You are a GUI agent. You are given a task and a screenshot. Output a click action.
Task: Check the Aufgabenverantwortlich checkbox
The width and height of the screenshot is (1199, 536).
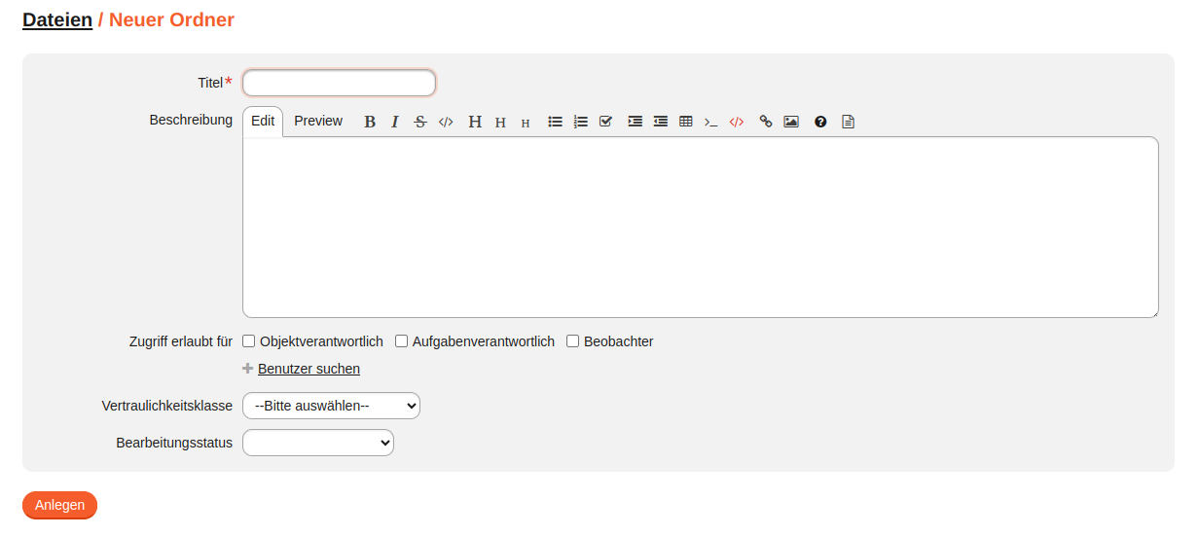click(x=401, y=341)
